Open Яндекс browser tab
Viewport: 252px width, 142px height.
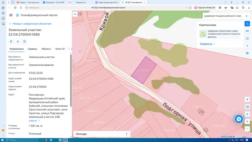click(28, 2)
